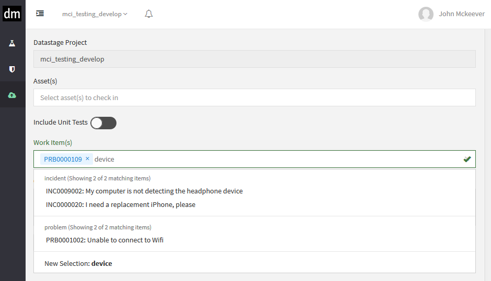Viewport: 491px width, 281px height.
Task: Pick New Selection: device option
Action: click(x=78, y=264)
